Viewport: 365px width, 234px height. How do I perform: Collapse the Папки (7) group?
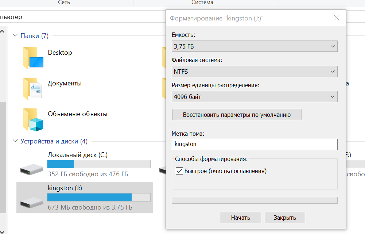pos(15,35)
